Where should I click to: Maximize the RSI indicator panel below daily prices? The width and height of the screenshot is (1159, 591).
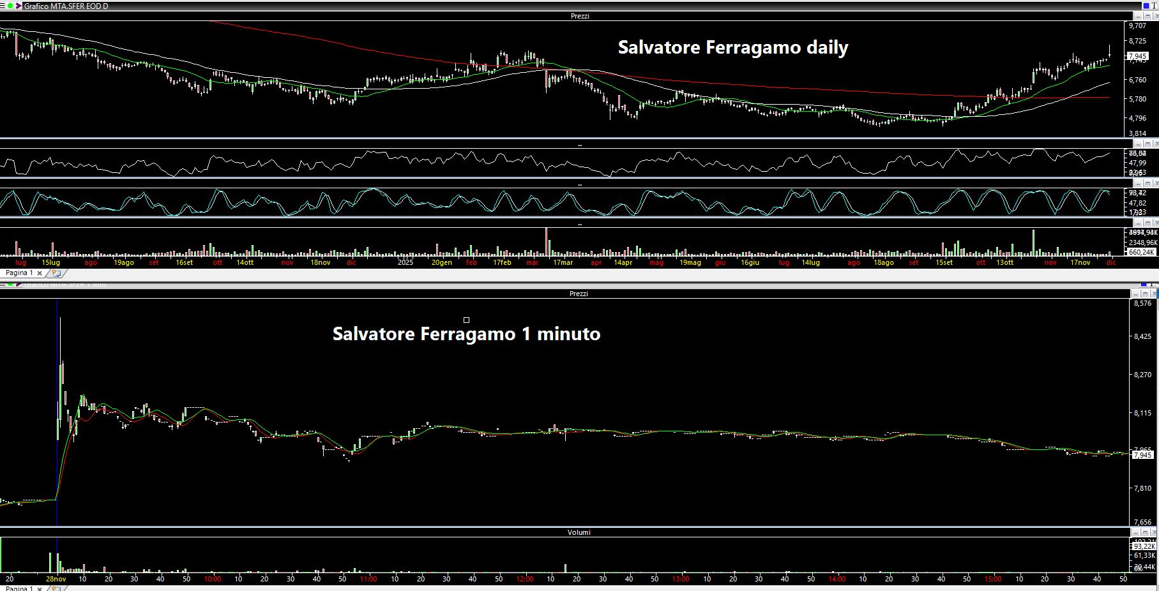[x=1147, y=144]
